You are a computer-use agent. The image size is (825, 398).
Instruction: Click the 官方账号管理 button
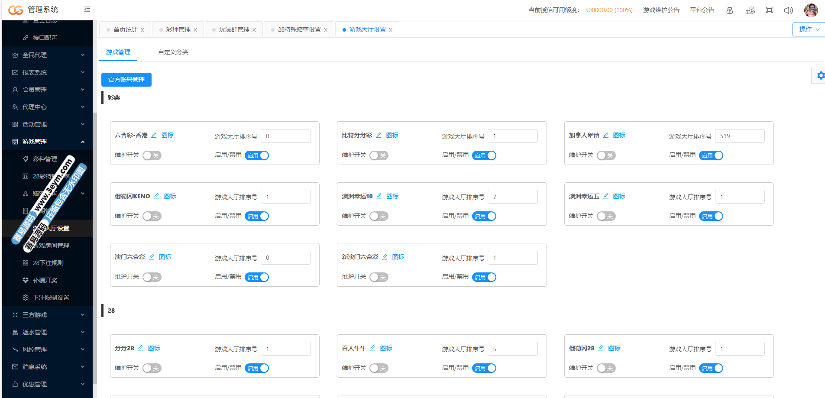[x=126, y=80]
